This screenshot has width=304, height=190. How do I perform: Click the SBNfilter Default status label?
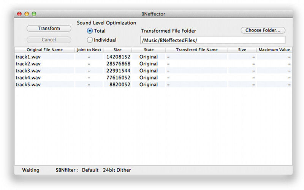point(77,170)
